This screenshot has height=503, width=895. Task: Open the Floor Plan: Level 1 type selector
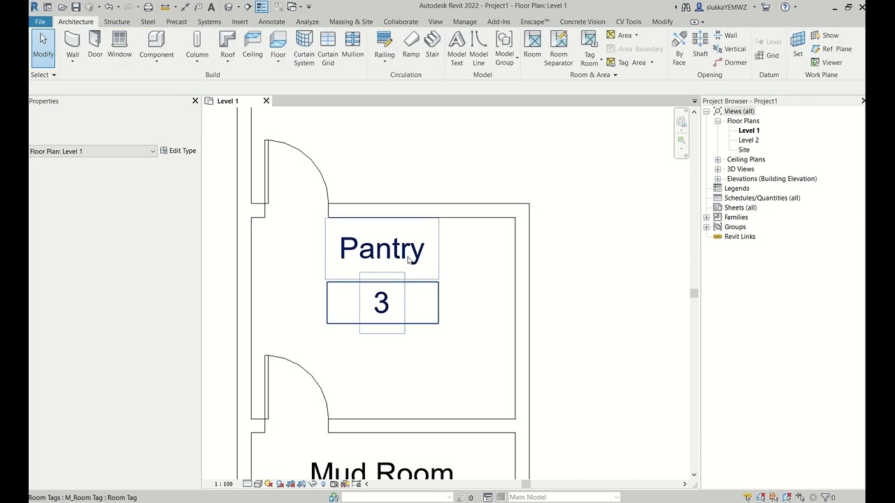(x=92, y=151)
